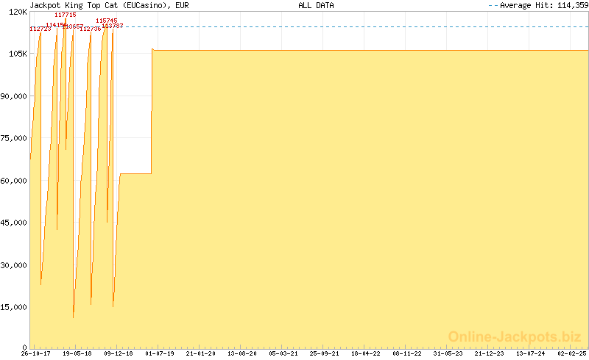Select the ALL DATA header label
589x360 pixels.
(316, 4)
